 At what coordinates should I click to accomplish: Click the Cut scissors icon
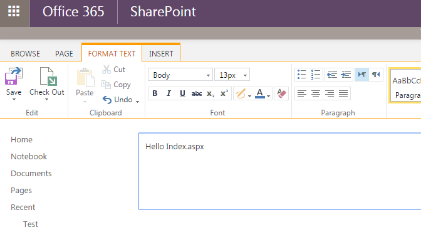[107, 70]
